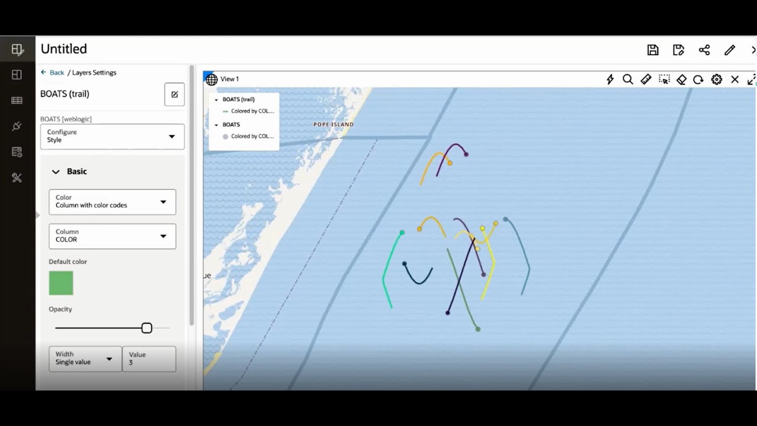Click the shrink arrows icon in View 1

coord(751,79)
